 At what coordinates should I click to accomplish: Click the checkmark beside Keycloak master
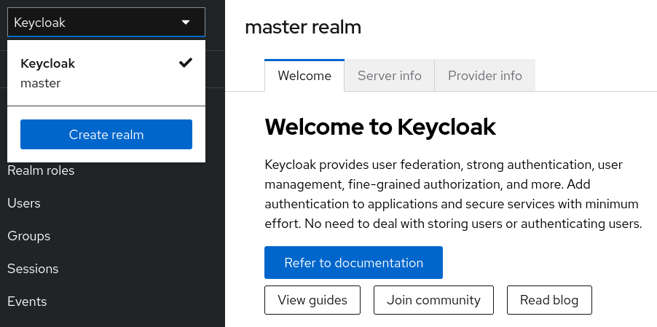click(185, 63)
